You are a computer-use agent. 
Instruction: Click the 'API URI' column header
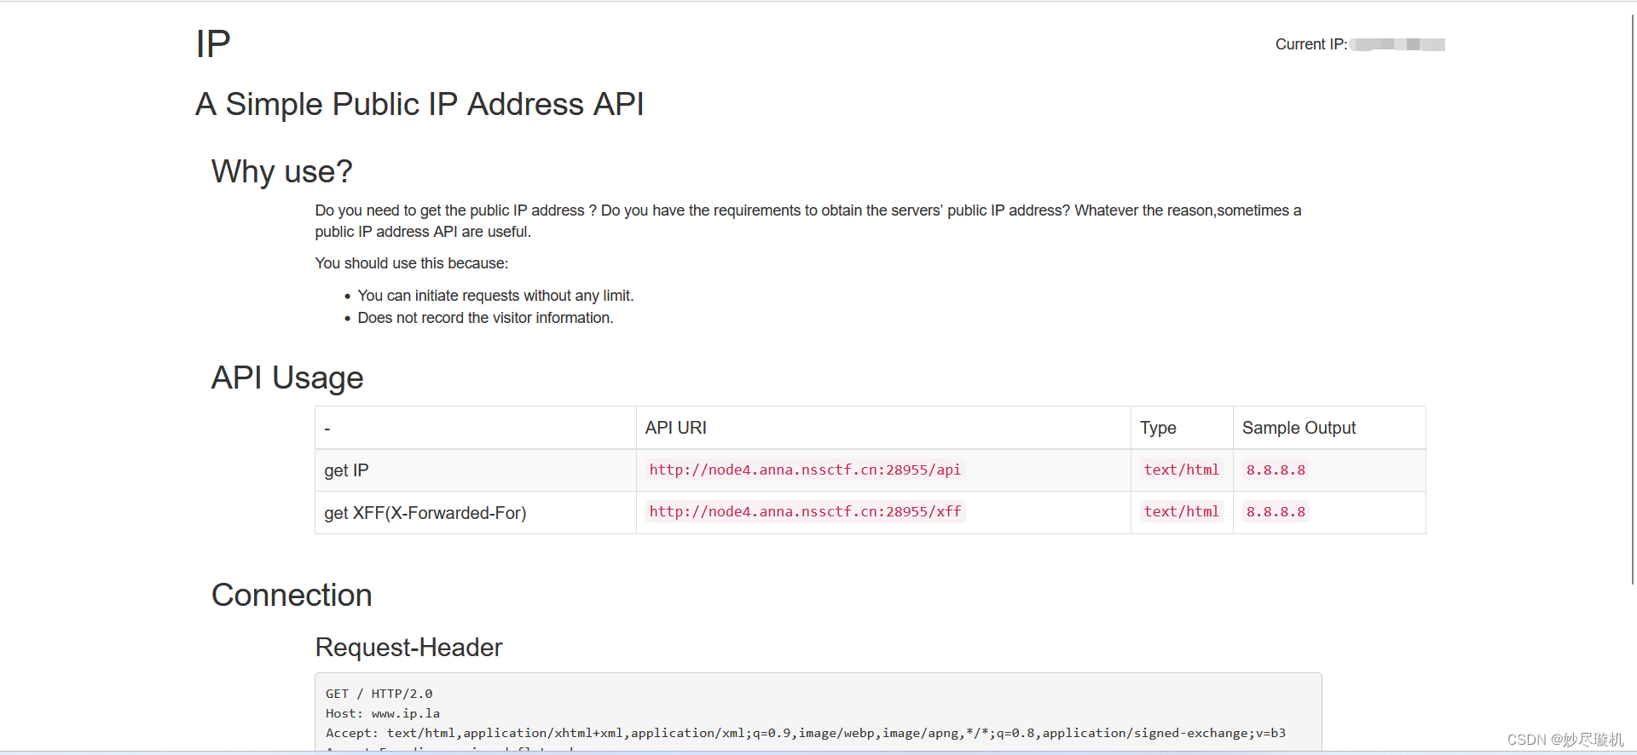coord(675,428)
